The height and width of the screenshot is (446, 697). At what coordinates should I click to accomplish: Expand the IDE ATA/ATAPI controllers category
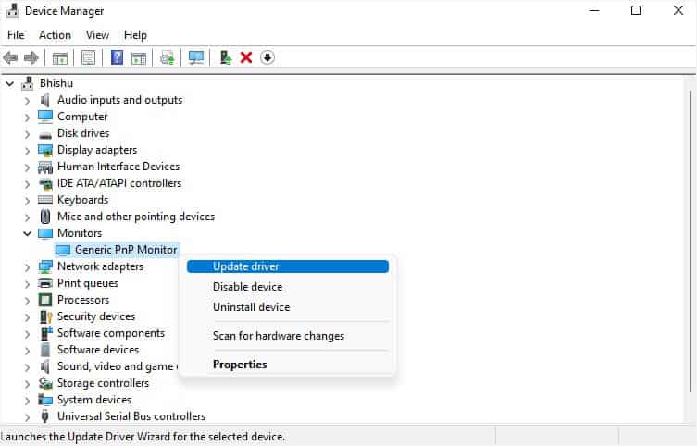click(x=27, y=184)
